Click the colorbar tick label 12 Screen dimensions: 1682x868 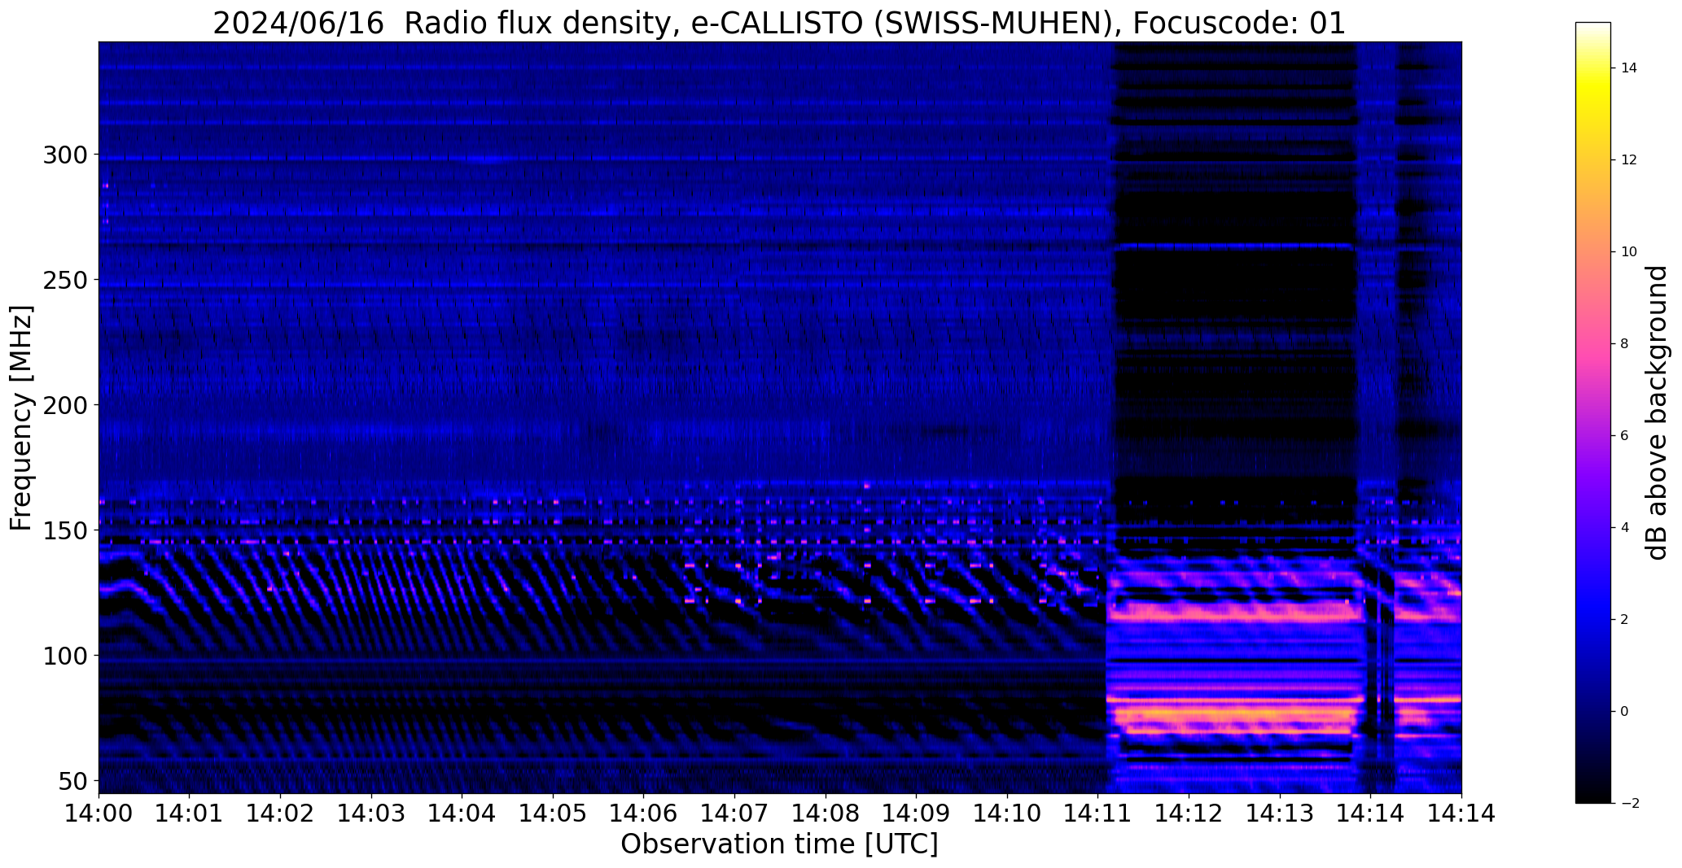click(x=1629, y=160)
